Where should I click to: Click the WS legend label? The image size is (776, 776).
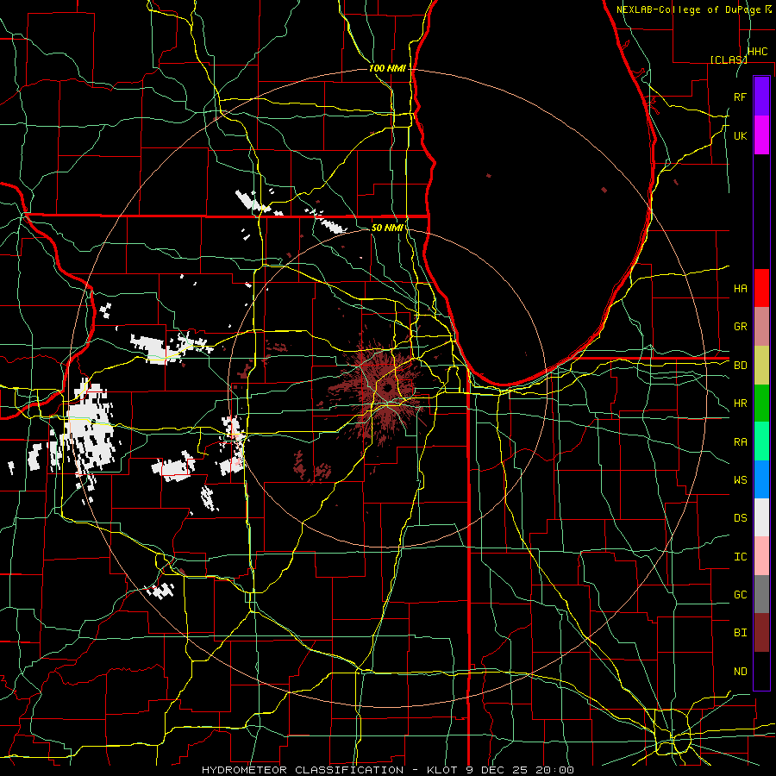[x=741, y=479]
